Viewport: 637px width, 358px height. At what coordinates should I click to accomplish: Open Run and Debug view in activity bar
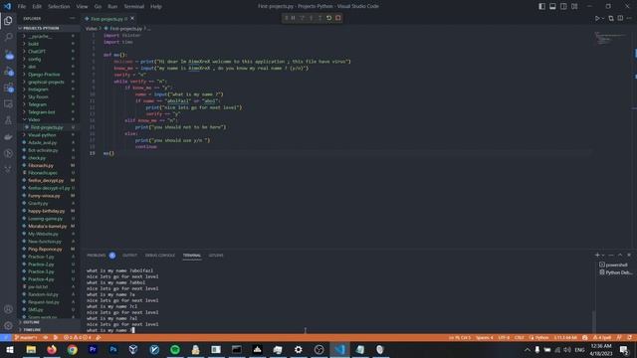[8, 71]
